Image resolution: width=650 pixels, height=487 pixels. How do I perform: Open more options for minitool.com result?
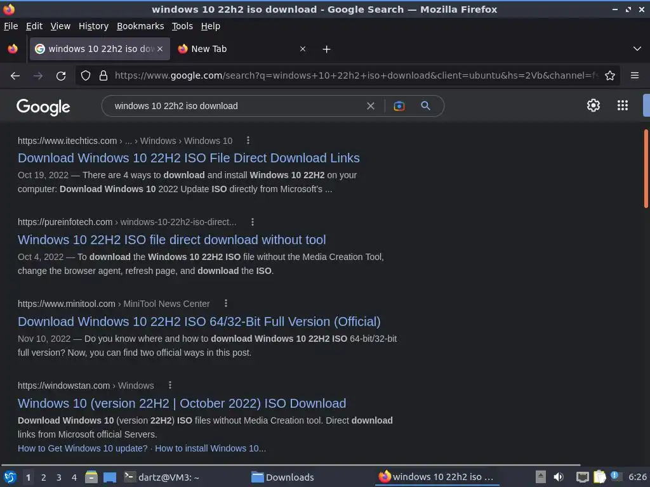pos(226,304)
